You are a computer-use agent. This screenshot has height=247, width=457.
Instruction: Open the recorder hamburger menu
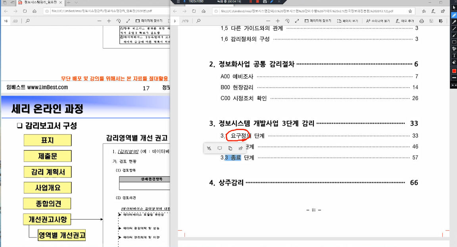tap(178, 2)
